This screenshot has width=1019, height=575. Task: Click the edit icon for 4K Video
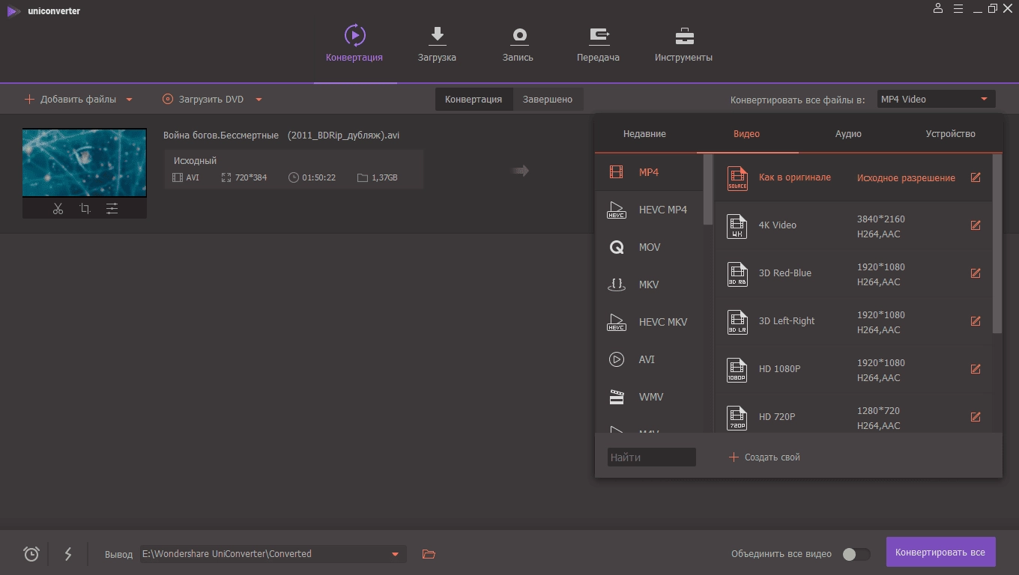tap(976, 225)
